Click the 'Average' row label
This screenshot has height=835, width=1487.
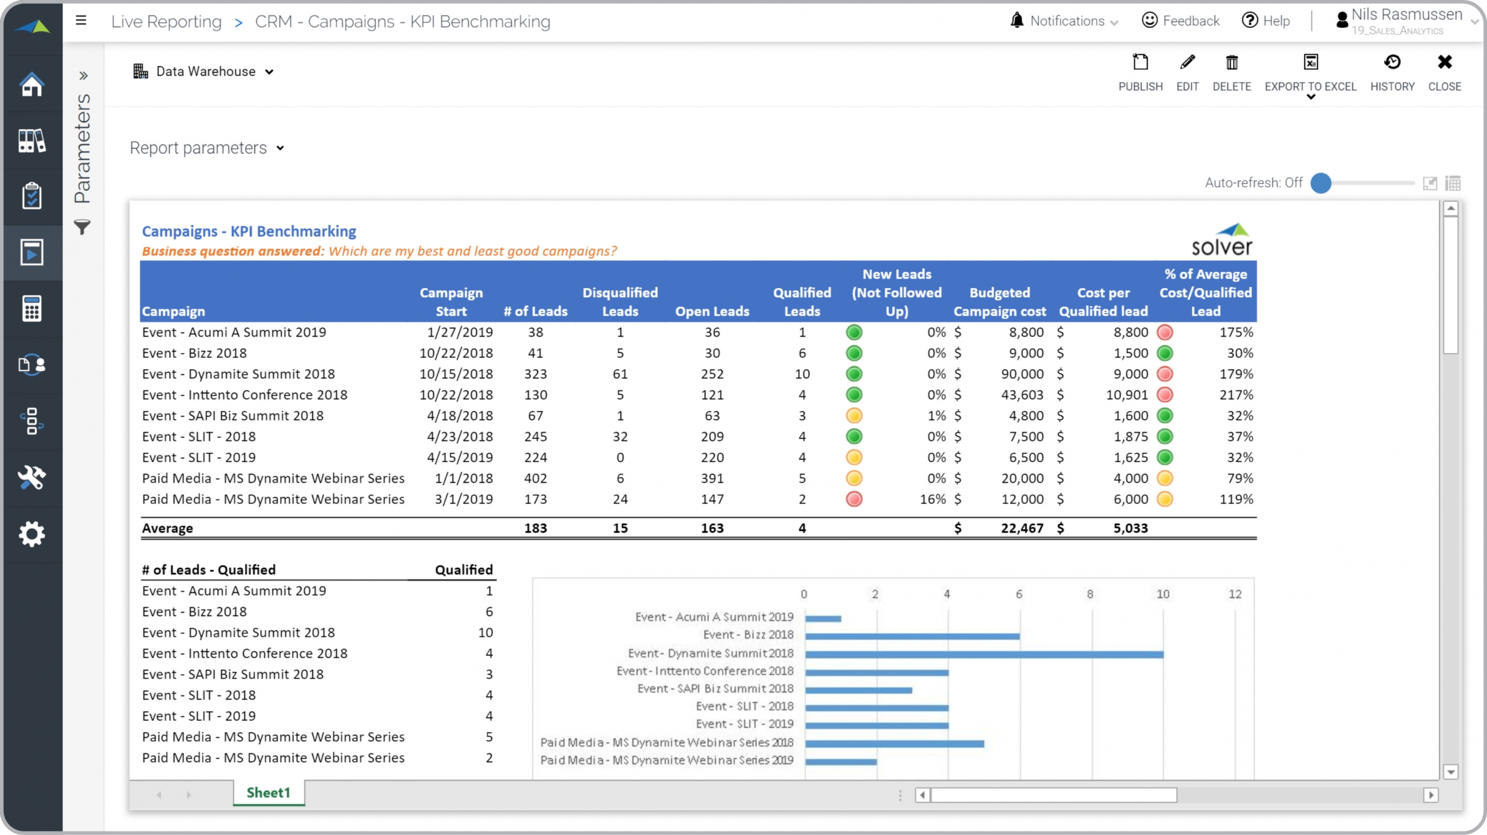pos(167,528)
